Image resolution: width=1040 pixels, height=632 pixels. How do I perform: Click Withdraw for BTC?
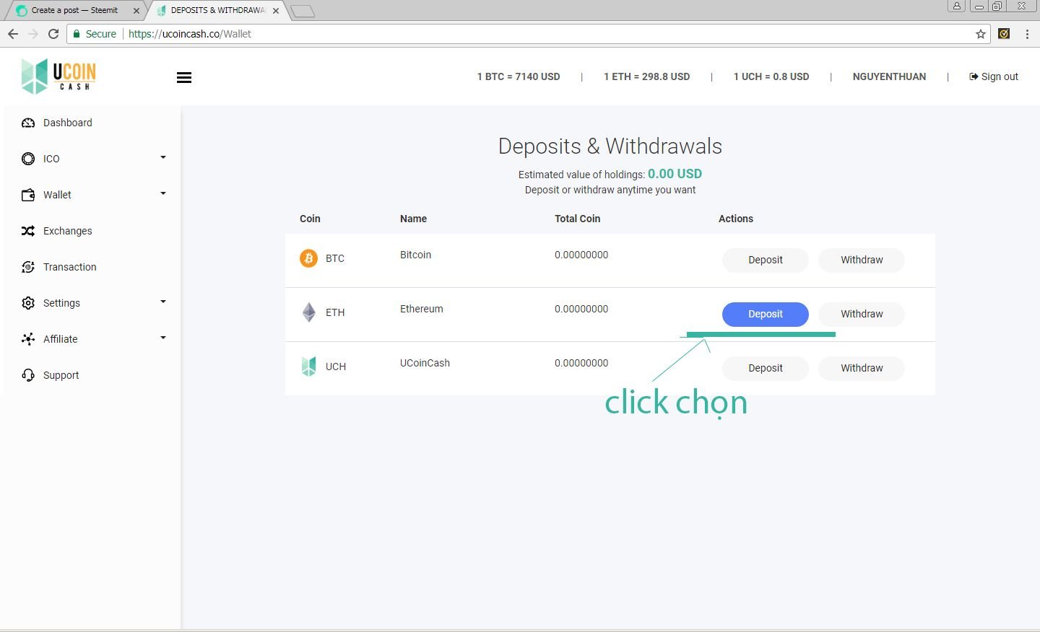(x=862, y=260)
